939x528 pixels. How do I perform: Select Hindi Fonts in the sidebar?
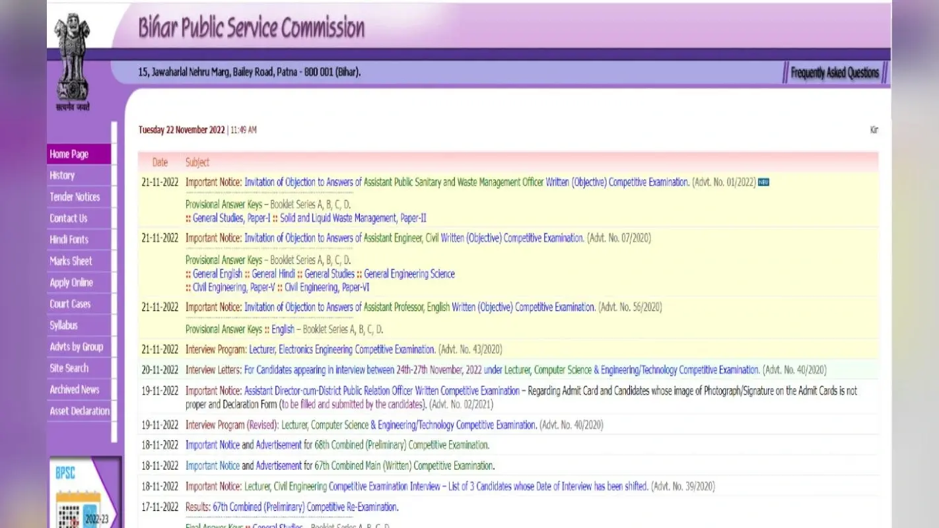79,240
